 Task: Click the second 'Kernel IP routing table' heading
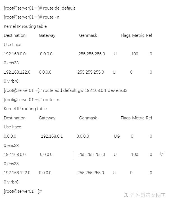25,109
